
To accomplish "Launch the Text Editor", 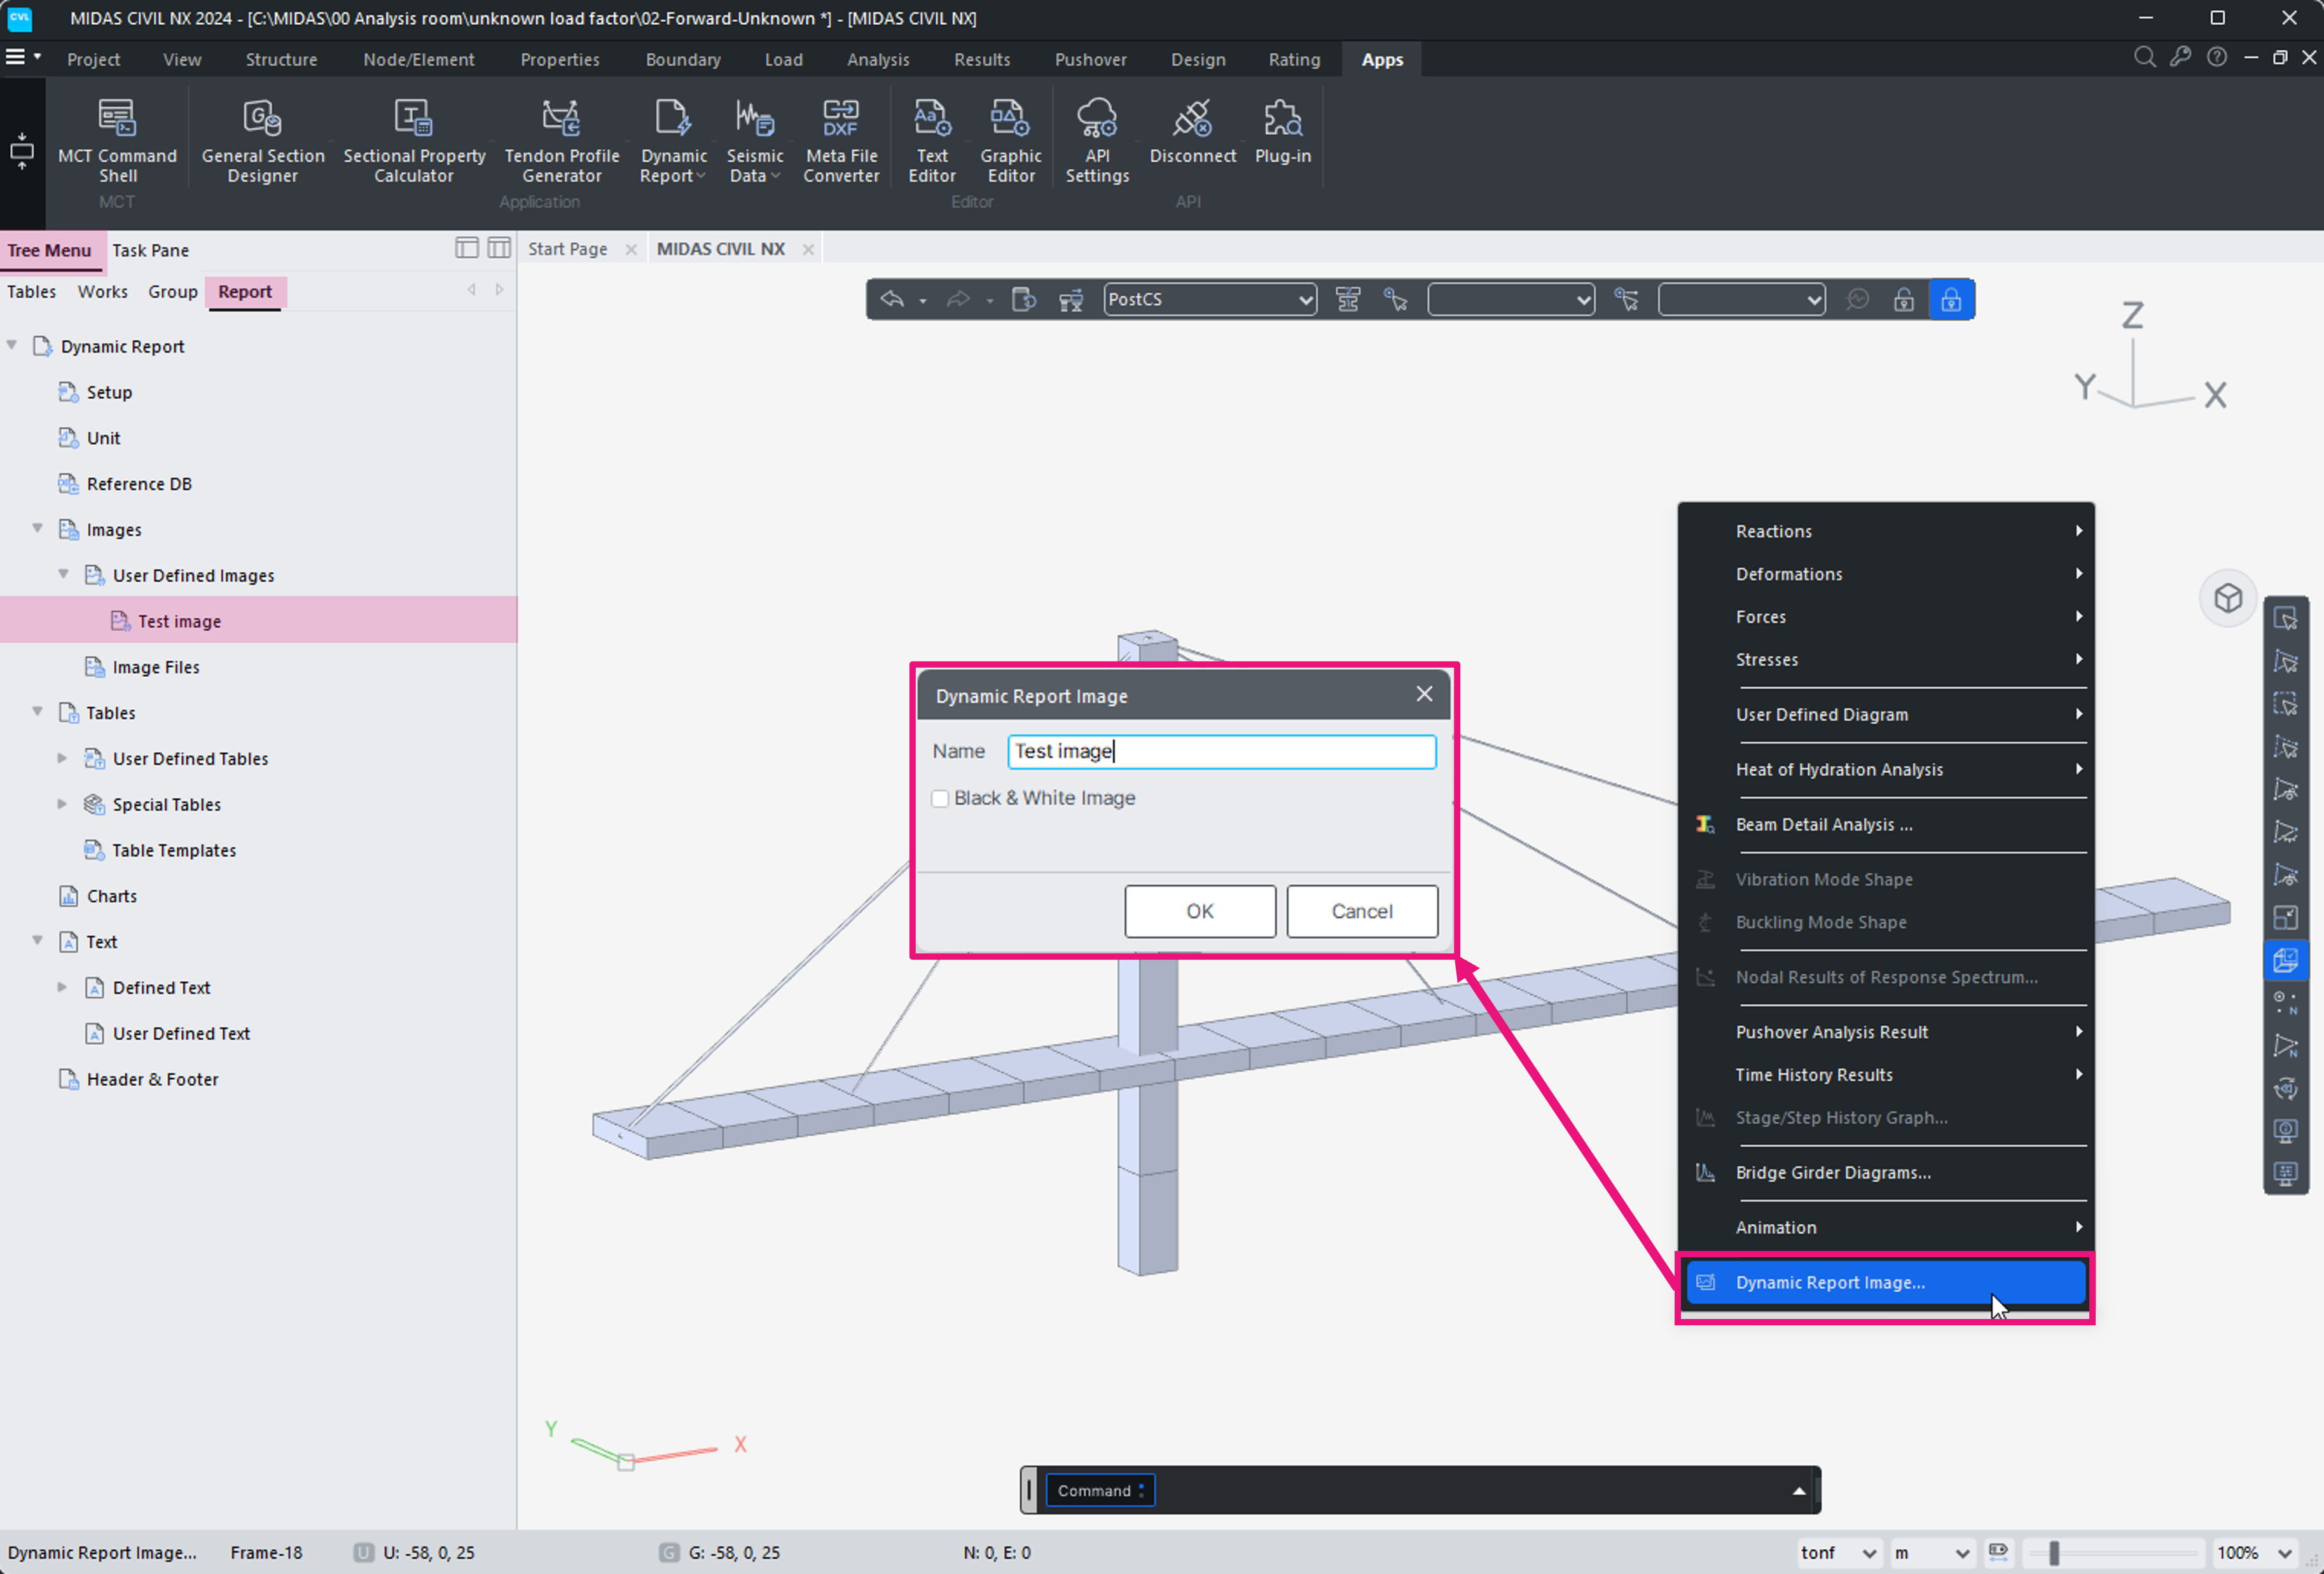I will tap(931, 141).
